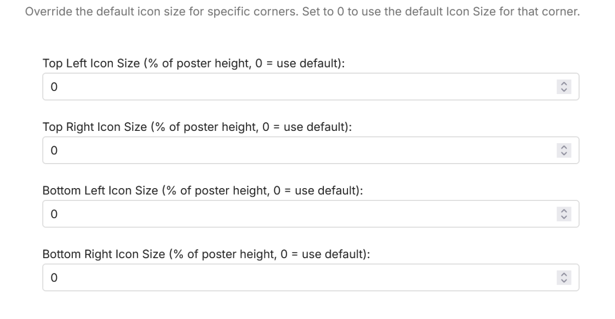The height and width of the screenshot is (319, 615).
Task: Click the down arrow on Top Left Icon Size
Action: pyautogui.click(x=564, y=89)
